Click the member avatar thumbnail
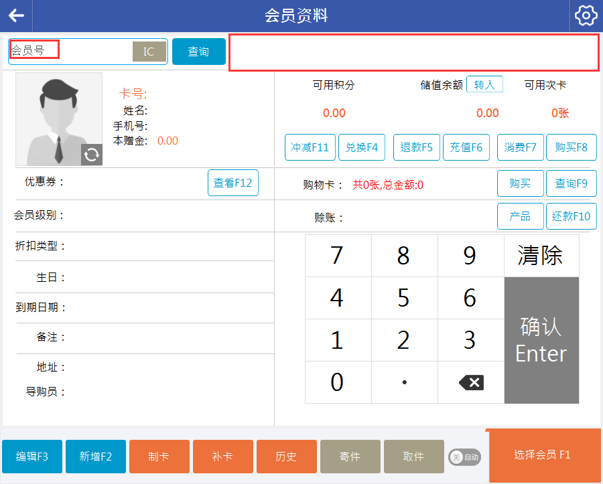Viewport: 603px width, 484px height. (x=59, y=119)
